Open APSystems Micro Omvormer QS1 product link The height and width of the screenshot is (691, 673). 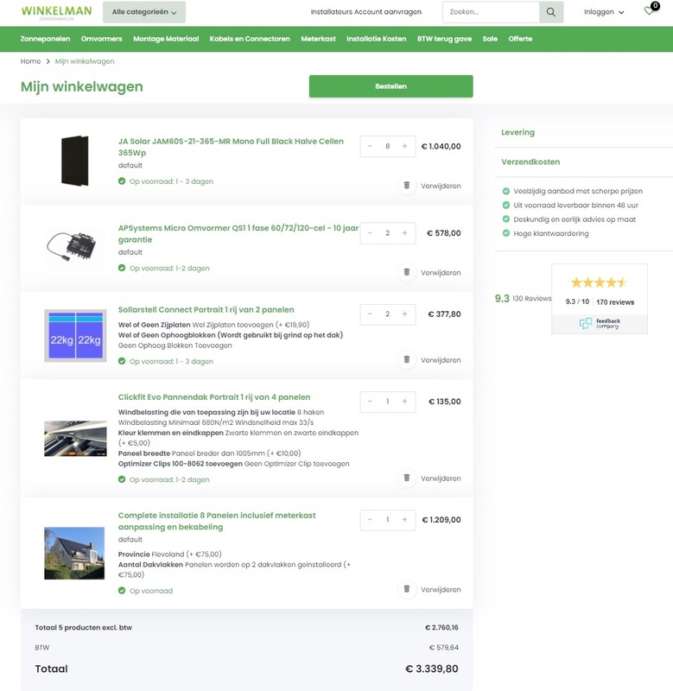pos(238,233)
